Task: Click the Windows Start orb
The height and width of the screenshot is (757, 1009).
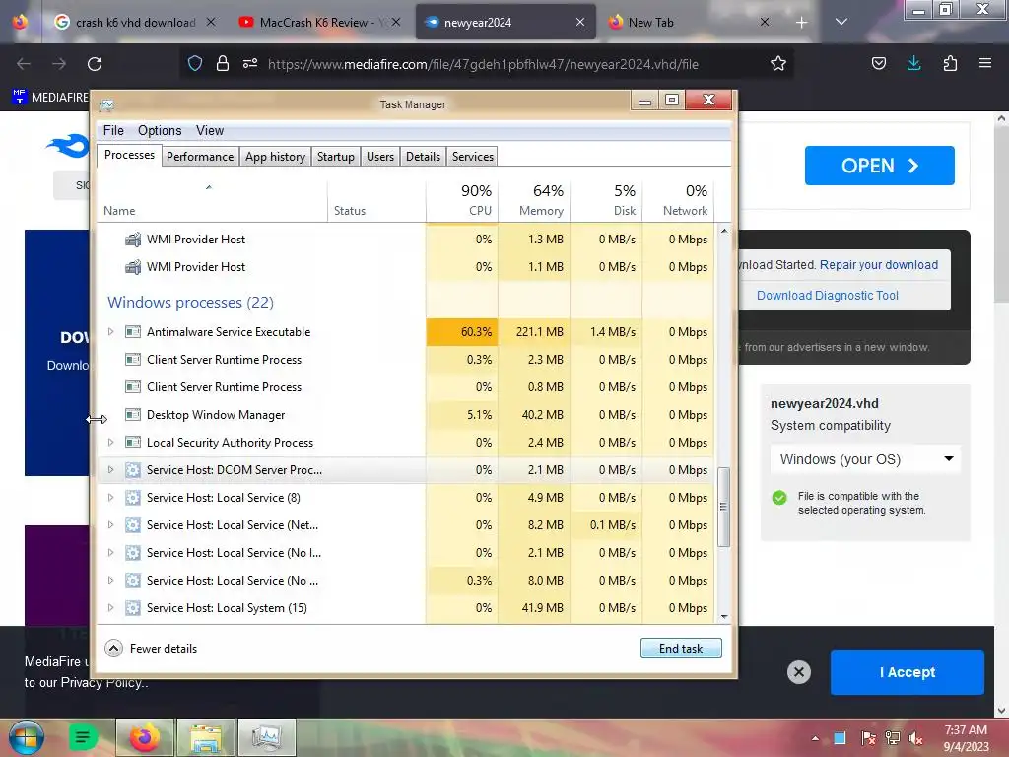Action: point(26,737)
